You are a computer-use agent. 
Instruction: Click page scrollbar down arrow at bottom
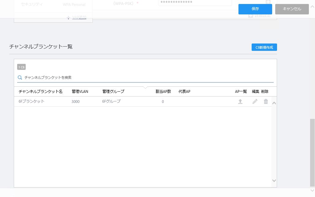pyautogui.click(x=312, y=190)
